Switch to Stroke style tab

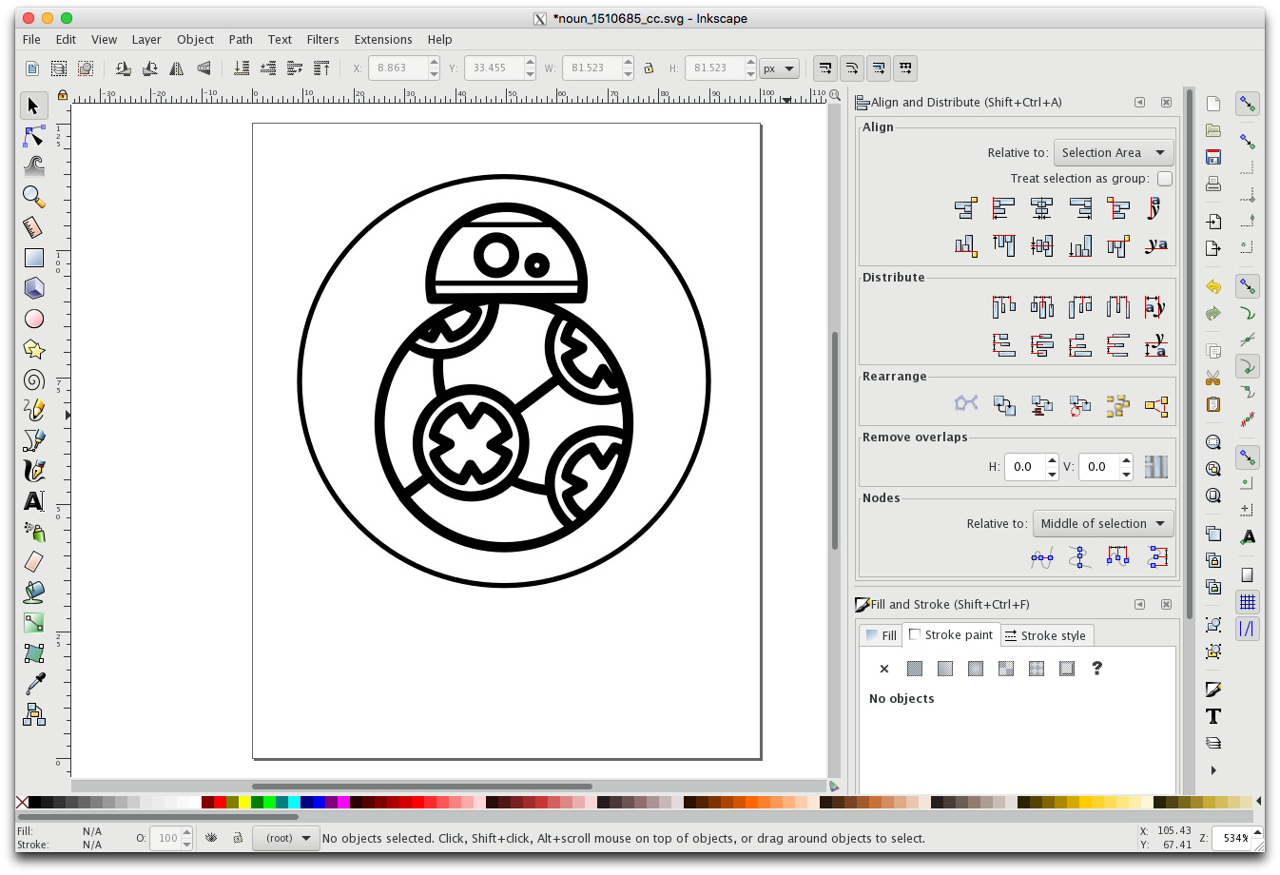coord(1045,635)
